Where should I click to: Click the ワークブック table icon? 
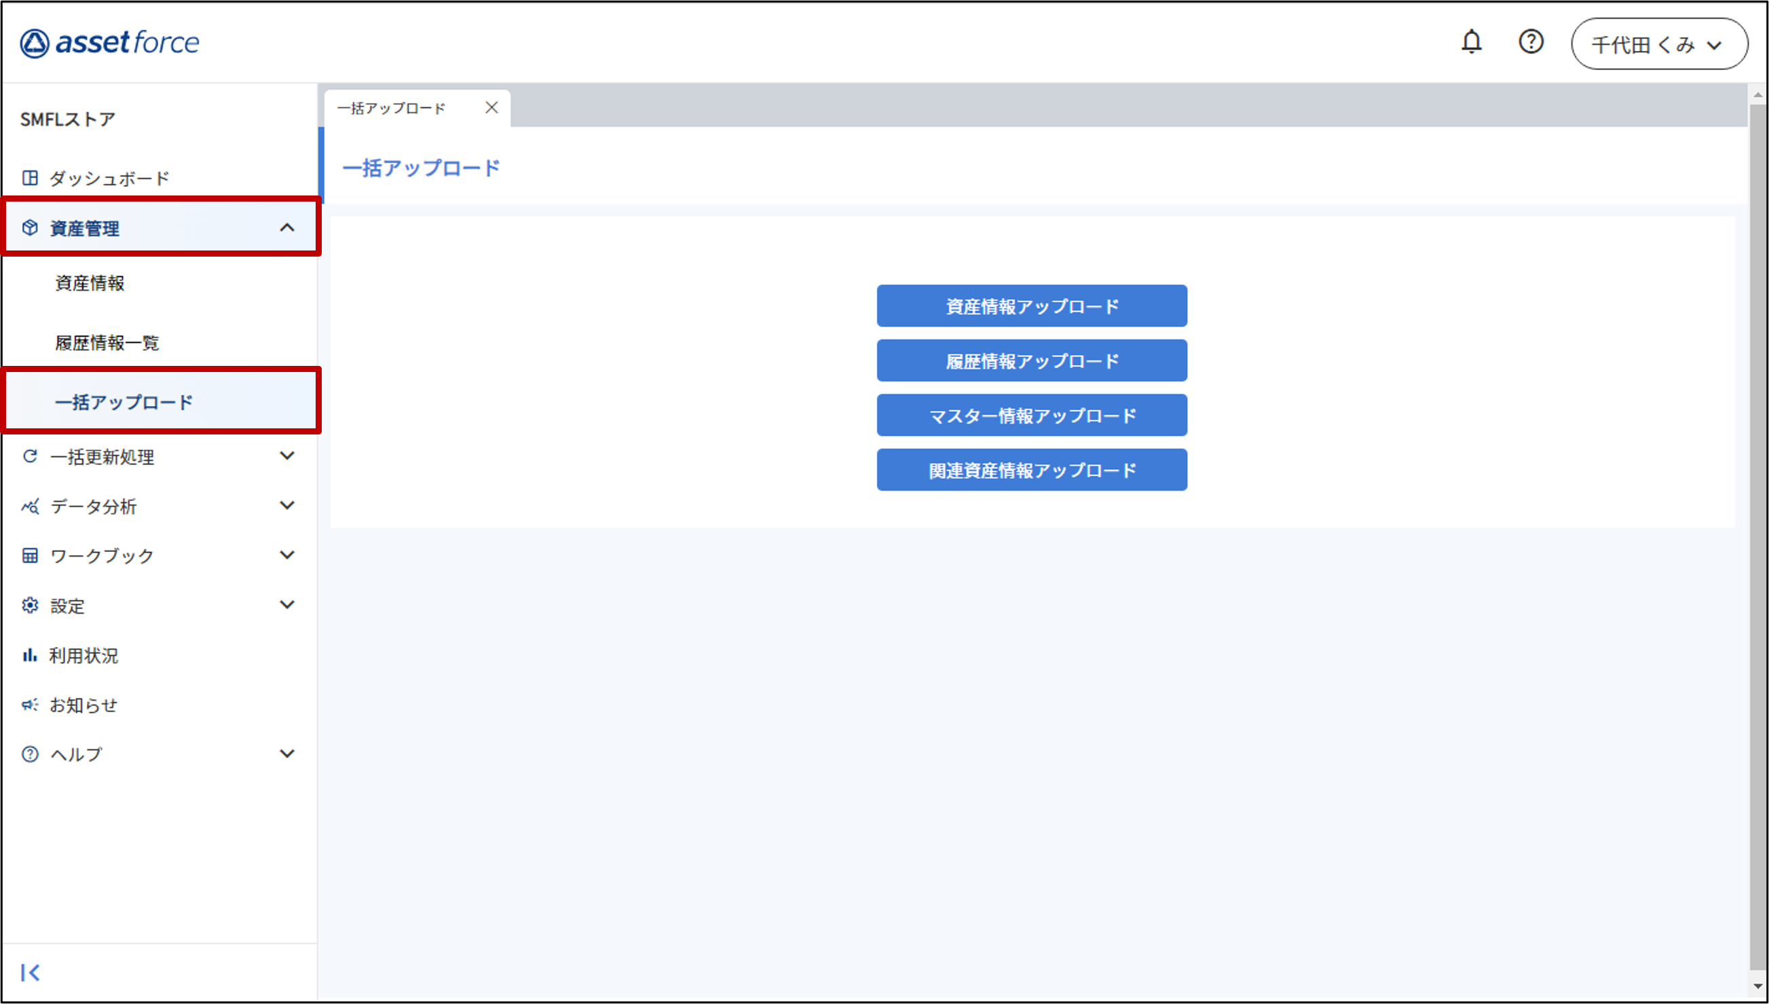click(30, 556)
